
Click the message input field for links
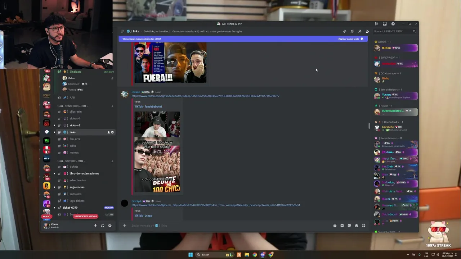click(x=230, y=226)
